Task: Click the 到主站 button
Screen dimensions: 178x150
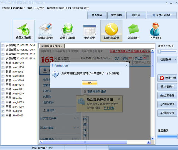Action: [x=136, y=15]
